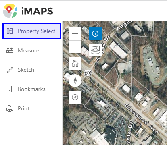Click the Bookmarks ribbon icon
Screen dimensions: 167x145
[x=10, y=89]
